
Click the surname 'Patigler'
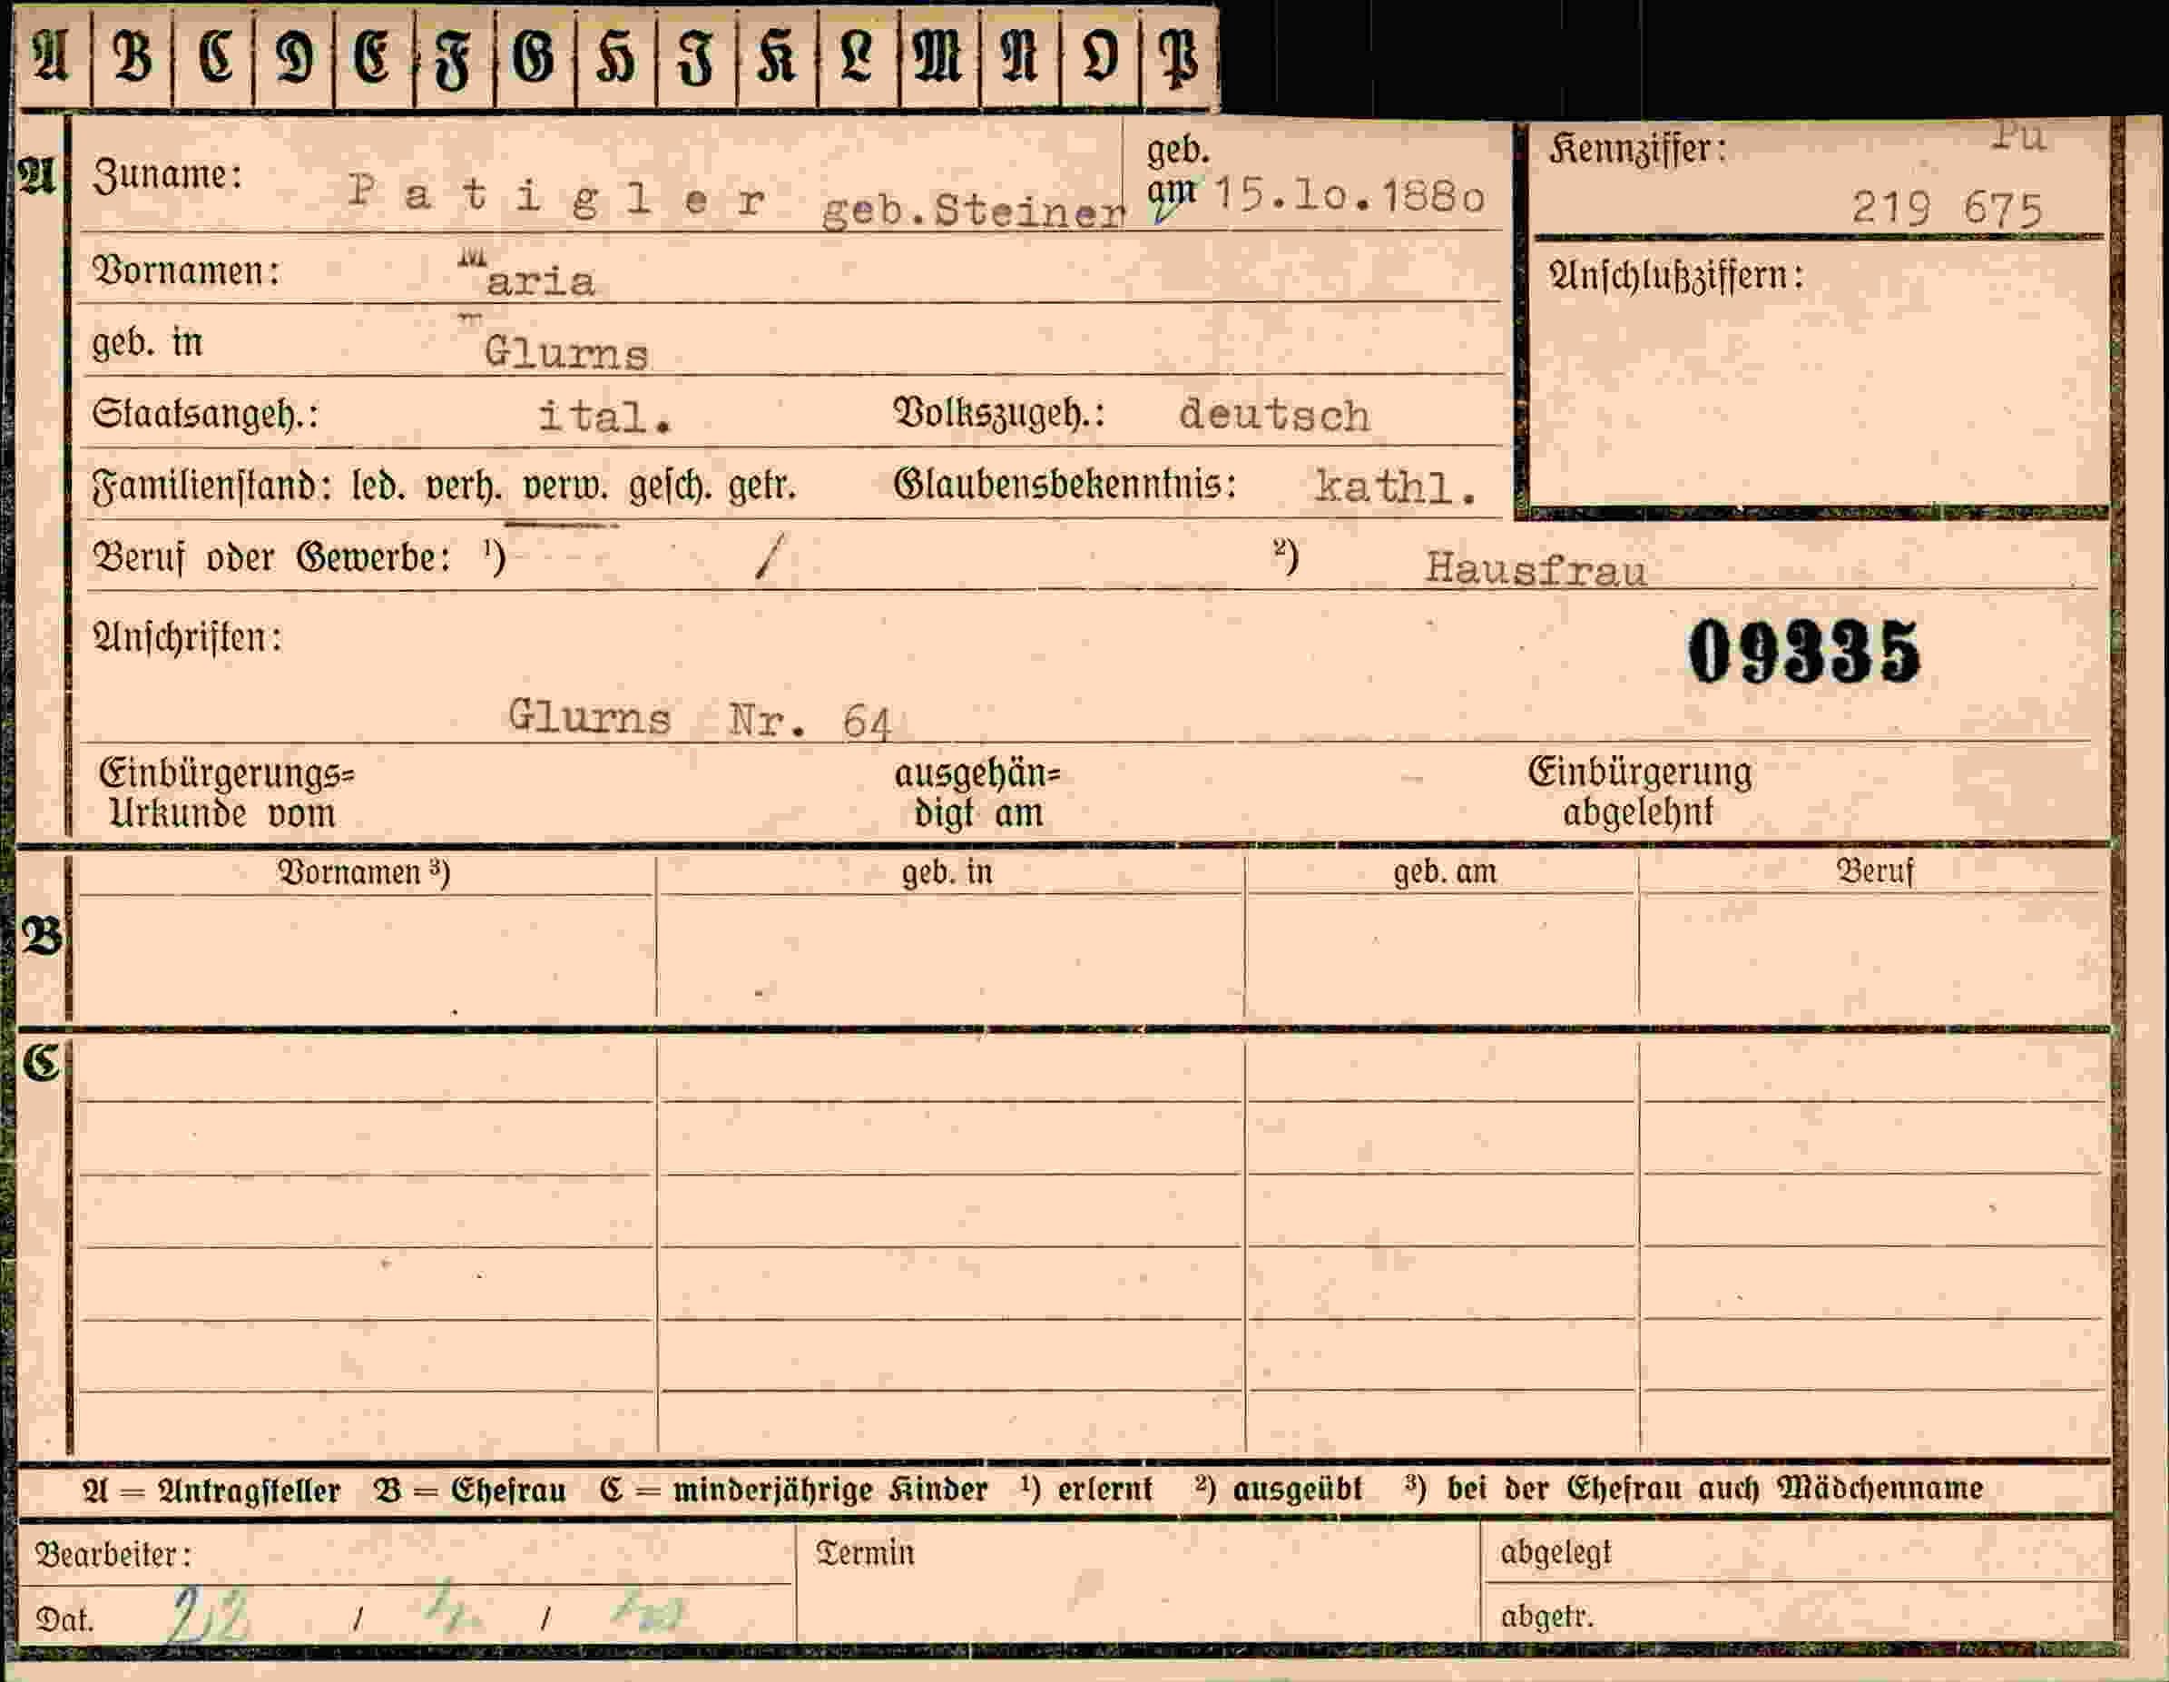557,196
